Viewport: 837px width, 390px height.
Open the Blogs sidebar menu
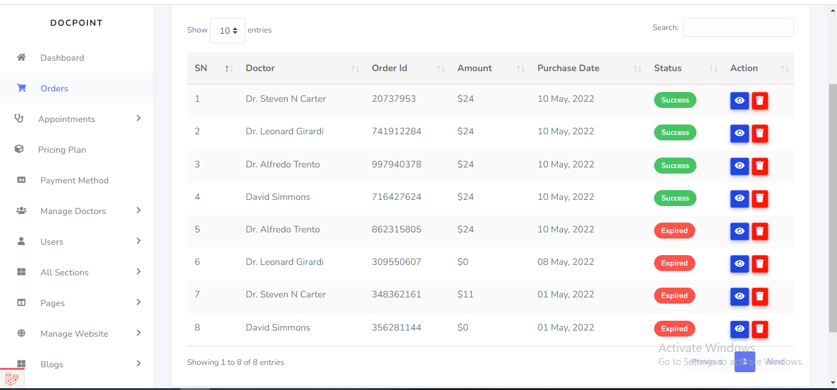coord(52,364)
